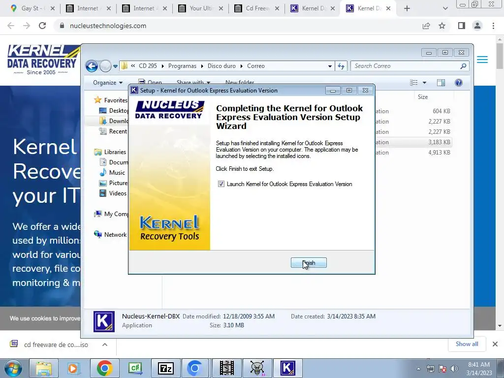This screenshot has width=504, height=378.
Task: Select Downloads in Explorer navigation pane
Action: [x=113, y=121]
